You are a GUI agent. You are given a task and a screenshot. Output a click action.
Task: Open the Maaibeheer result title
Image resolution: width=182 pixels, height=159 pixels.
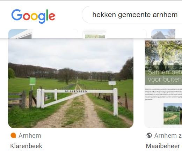coord(163,146)
